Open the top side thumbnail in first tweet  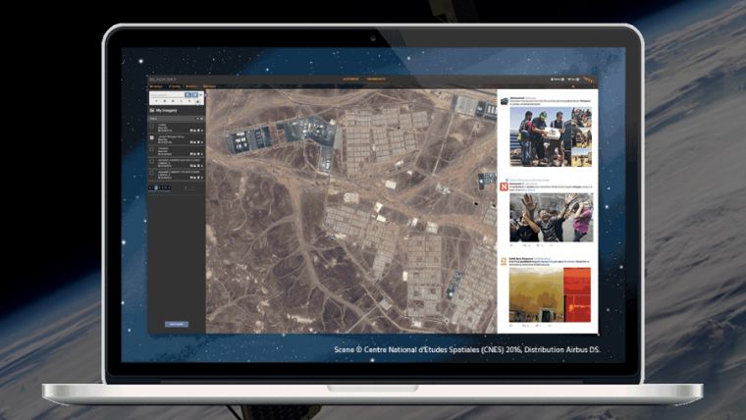[x=582, y=117]
